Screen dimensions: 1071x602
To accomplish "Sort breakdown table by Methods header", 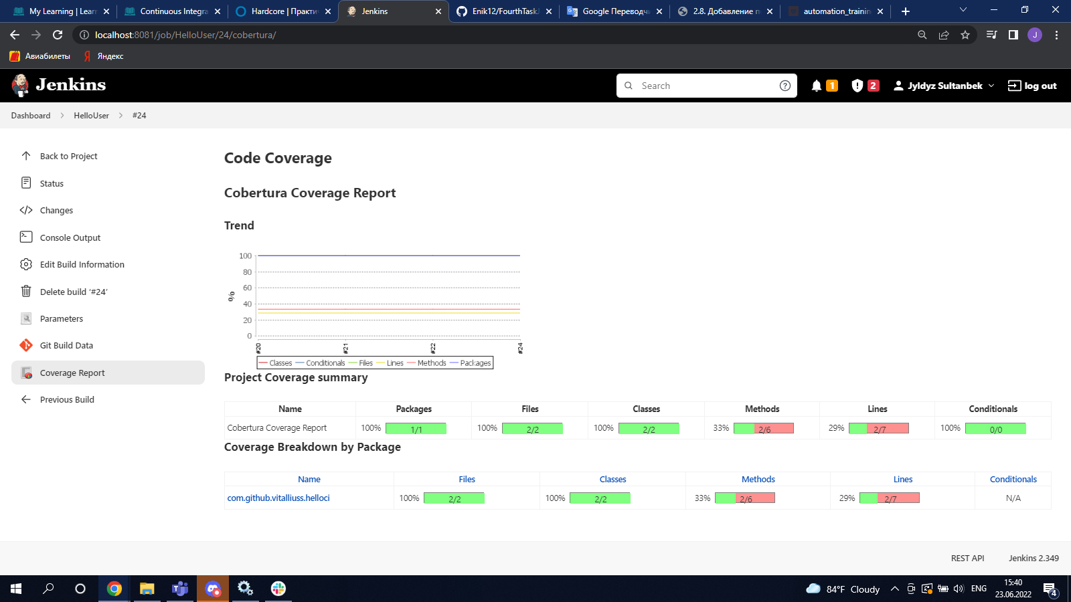I will (x=758, y=480).
